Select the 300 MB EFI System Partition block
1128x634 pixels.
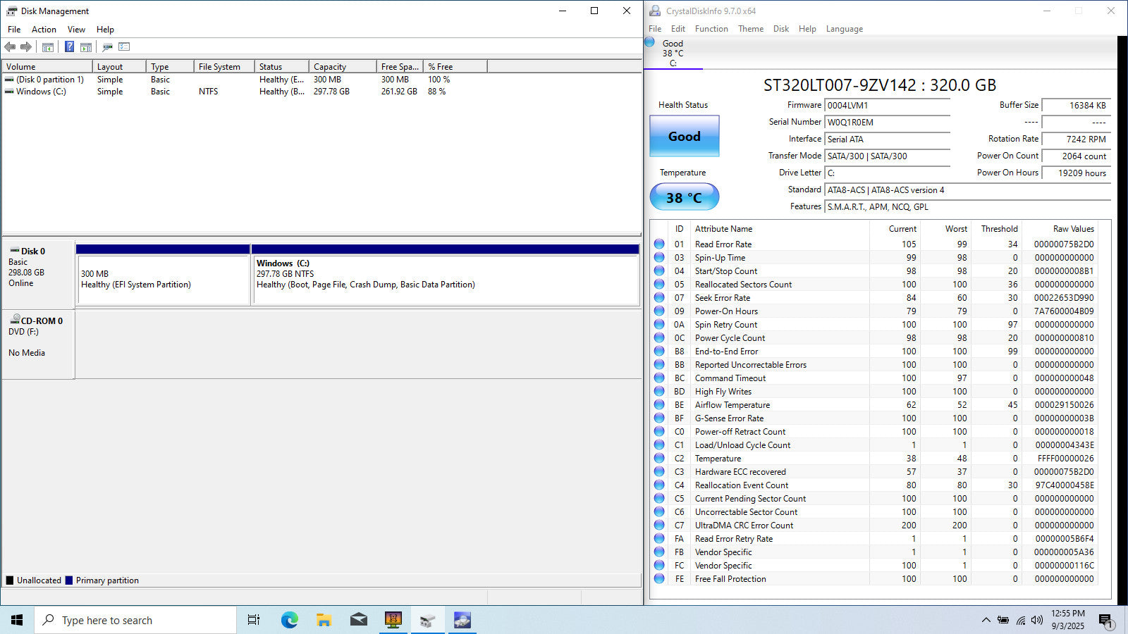(163, 279)
